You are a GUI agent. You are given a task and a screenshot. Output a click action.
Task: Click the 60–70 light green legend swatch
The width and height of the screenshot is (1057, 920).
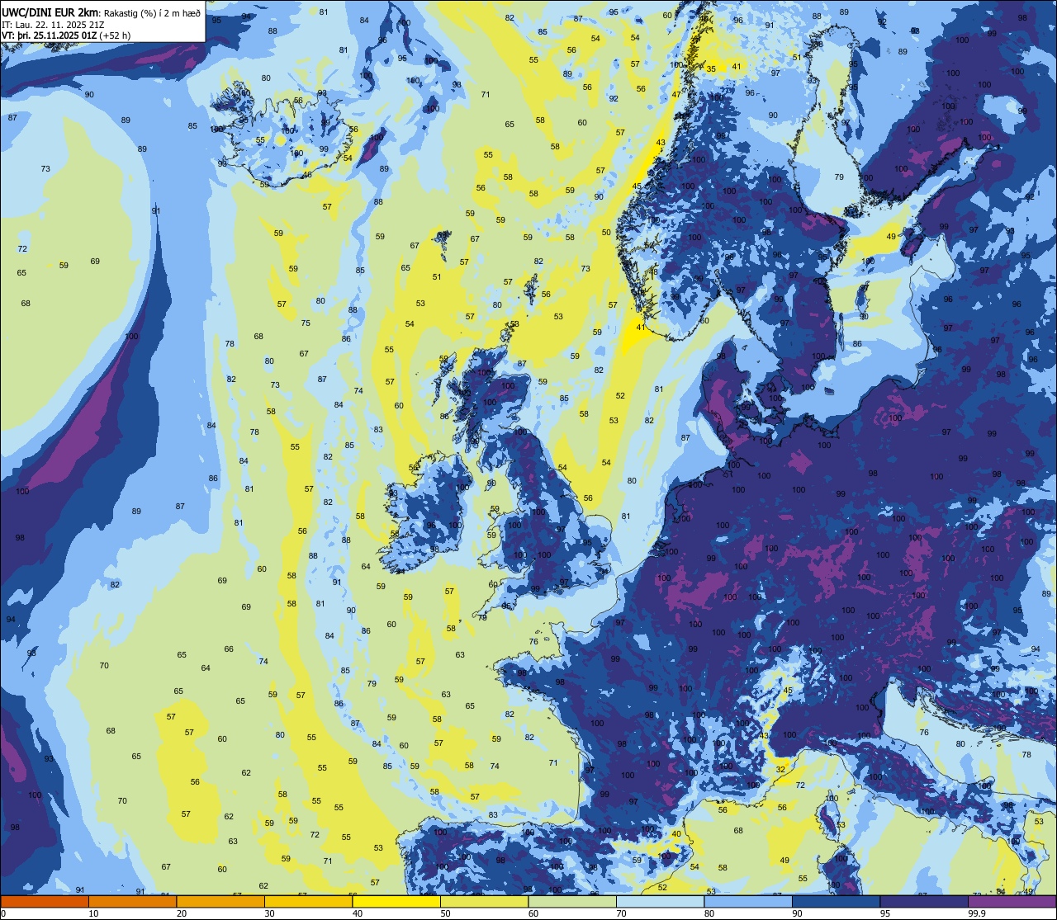[x=572, y=901]
